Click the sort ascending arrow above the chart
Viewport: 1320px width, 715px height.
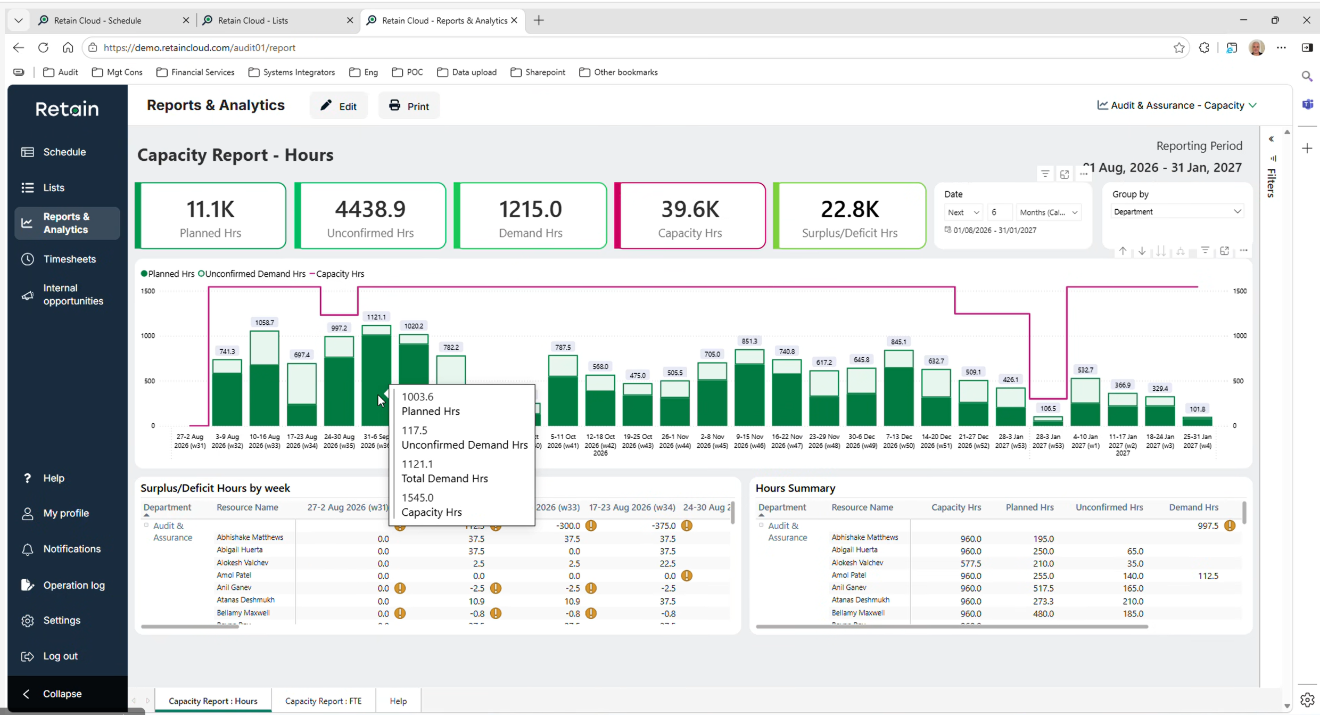tap(1123, 251)
